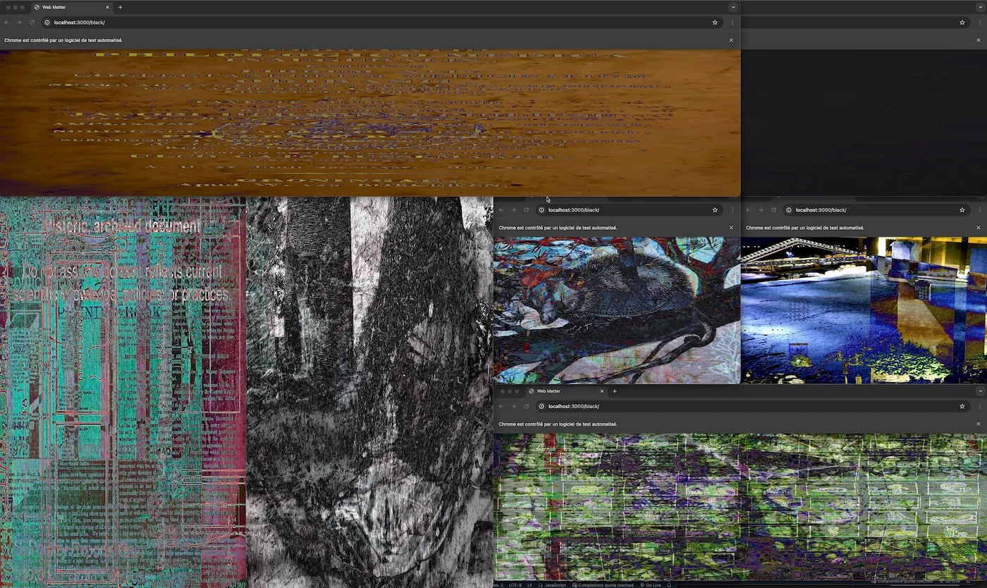Reload the page in the bottom Chrome window
The width and height of the screenshot is (987, 588).
[x=526, y=406]
